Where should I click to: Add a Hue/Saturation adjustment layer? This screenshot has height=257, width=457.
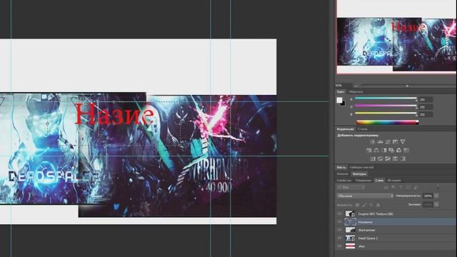[368, 151]
